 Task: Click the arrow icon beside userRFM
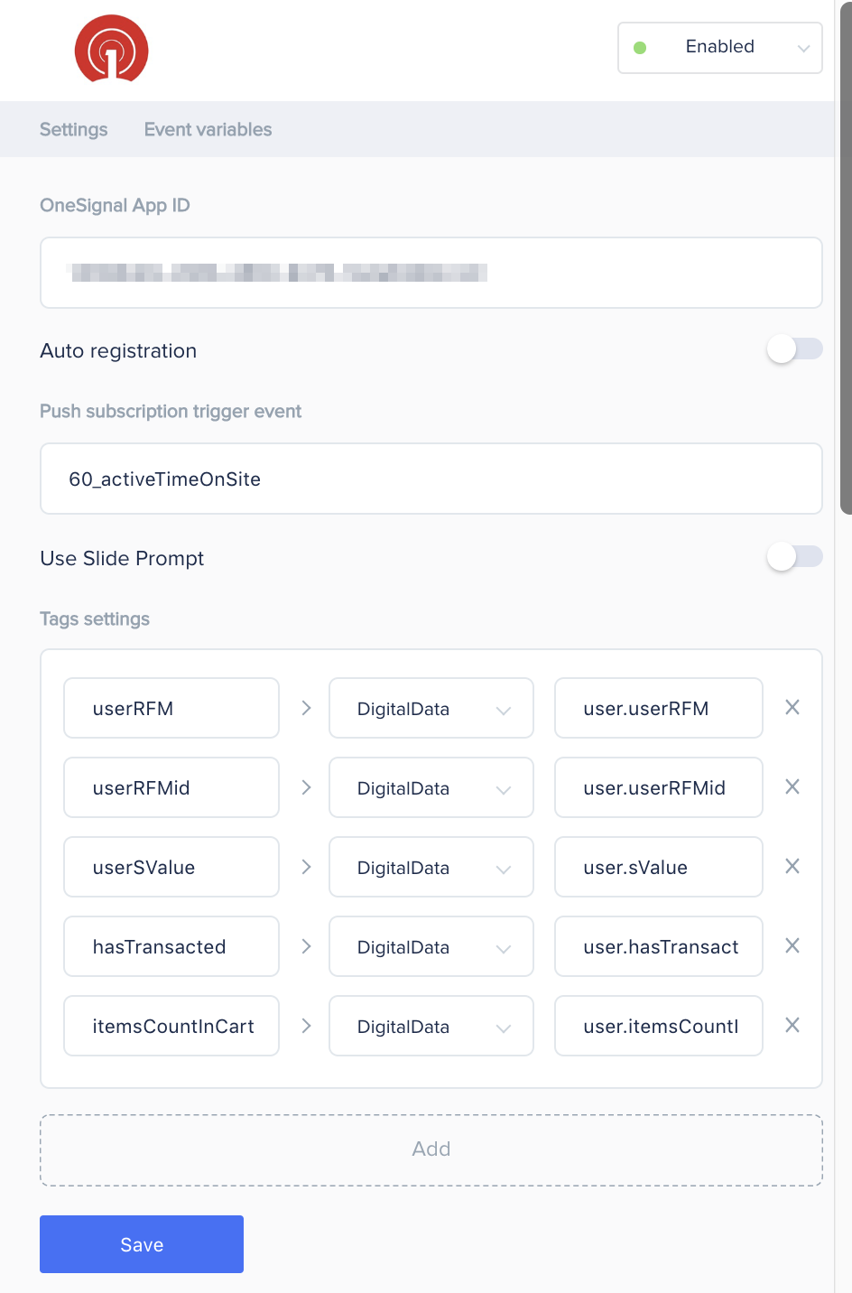point(306,708)
